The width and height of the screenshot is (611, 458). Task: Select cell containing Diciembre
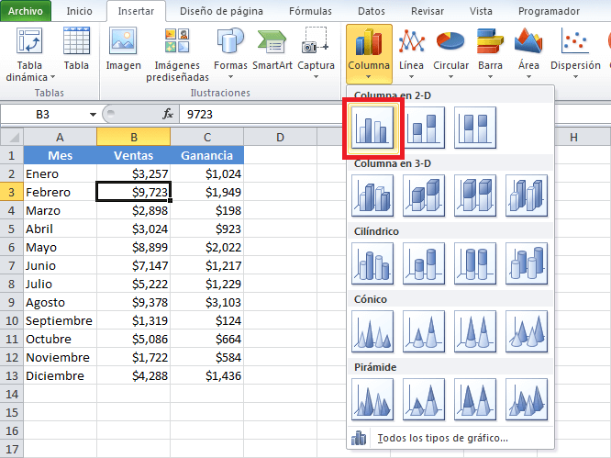click(x=60, y=375)
